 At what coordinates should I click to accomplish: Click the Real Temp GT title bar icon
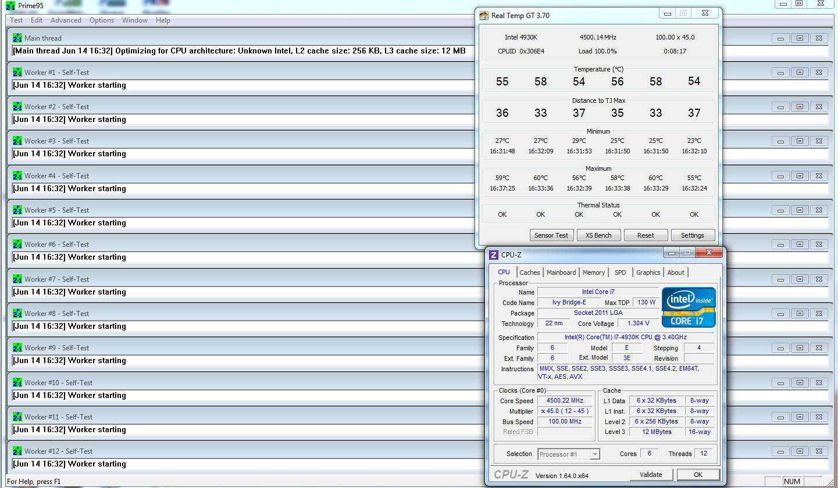[484, 16]
